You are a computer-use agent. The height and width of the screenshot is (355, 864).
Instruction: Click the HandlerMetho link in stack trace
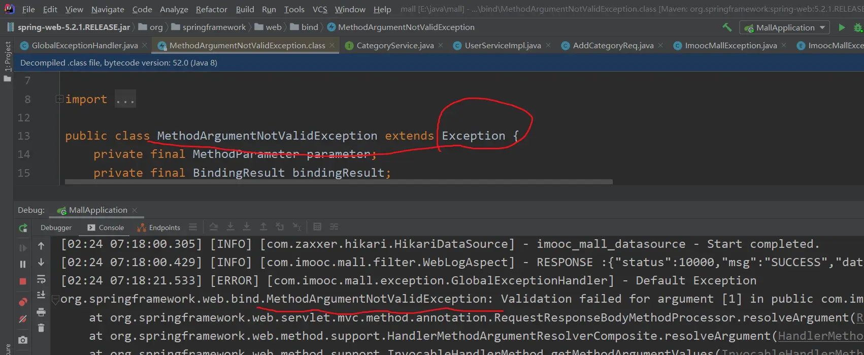821,336
